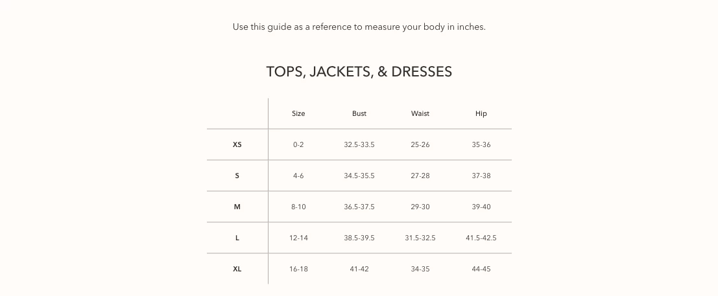718x296 pixels.
Task: Click the Size column header
Action: (298, 113)
